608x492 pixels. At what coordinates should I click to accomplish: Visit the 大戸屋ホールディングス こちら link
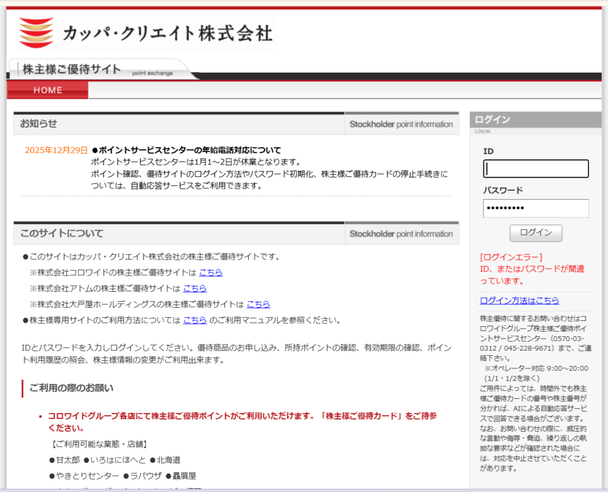(x=258, y=304)
